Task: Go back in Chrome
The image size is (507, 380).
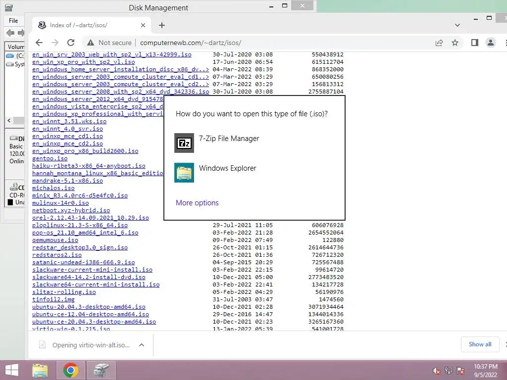Action: click(x=39, y=43)
